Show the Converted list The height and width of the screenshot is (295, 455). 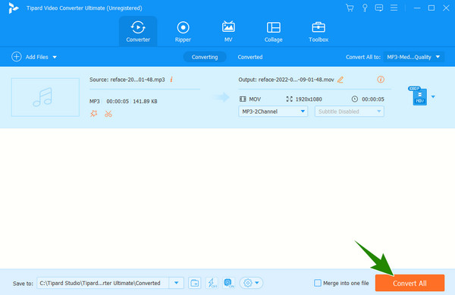tap(250, 57)
